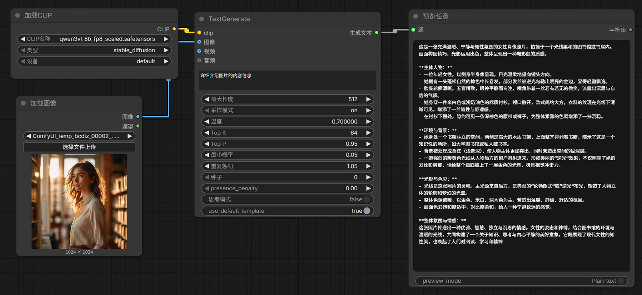The height and width of the screenshot is (295, 642).
Task: Increase 温度 with the right arrow
Action: pyautogui.click(x=369, y=121)
